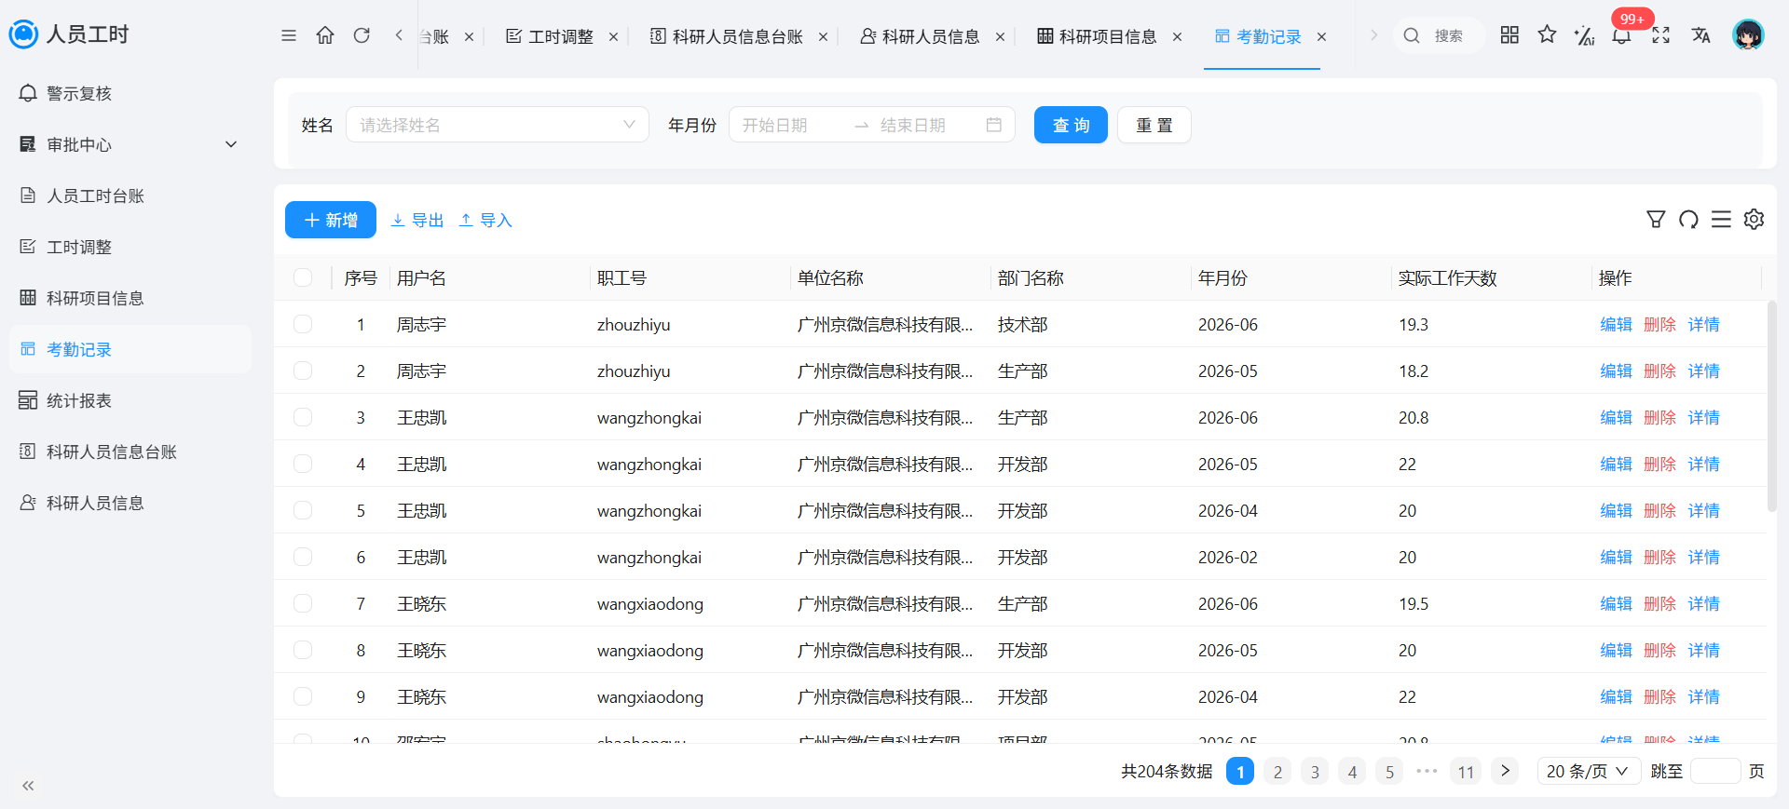
Task: Select the checkbox for row 5
Action: click(x=303, y=510)
